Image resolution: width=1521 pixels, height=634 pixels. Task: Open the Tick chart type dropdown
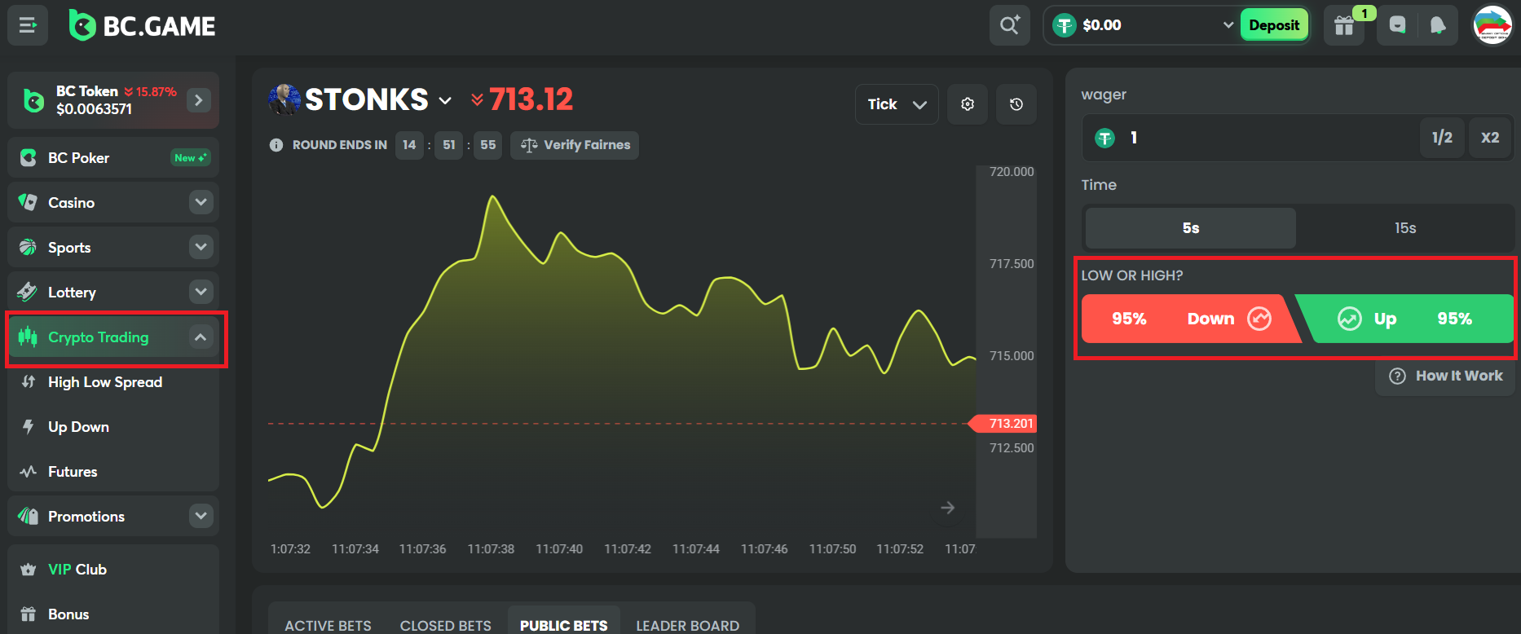click(x=897, y=104)
